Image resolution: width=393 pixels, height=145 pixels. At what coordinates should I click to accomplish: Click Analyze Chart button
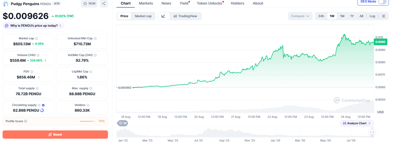tap(357, 123)
